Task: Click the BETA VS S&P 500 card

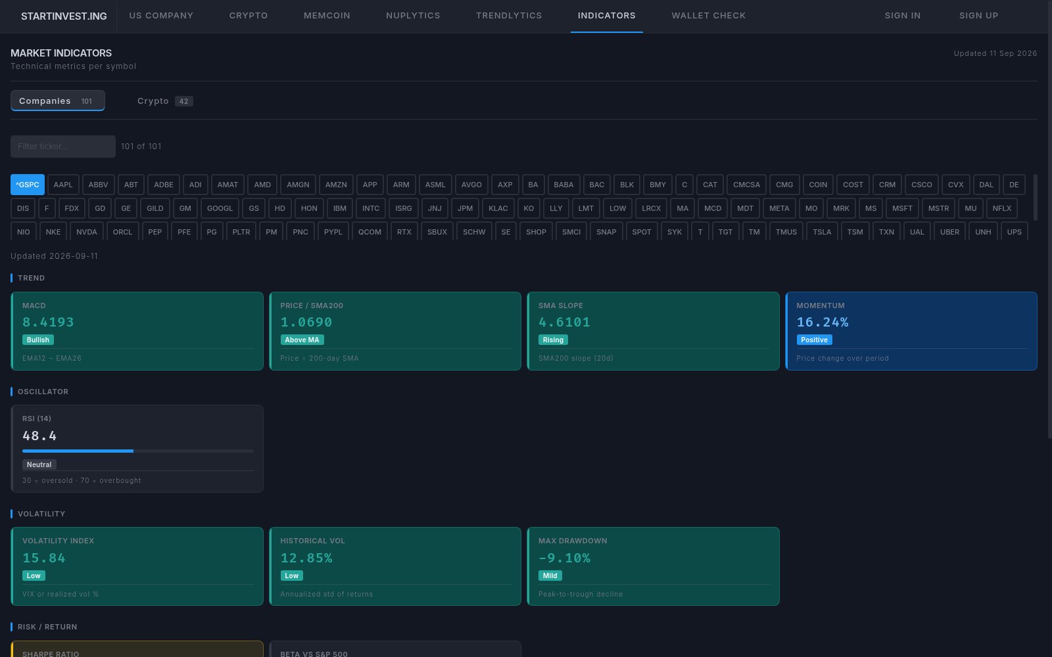Action: 395,649
